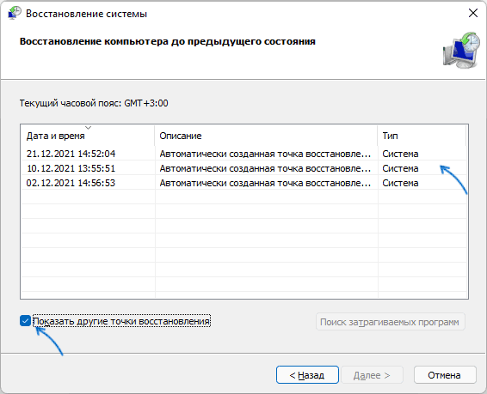Select restore point 21.12.2021 14:52:04
The width and height of the screenshot is (487, 394).
[243, 154]
